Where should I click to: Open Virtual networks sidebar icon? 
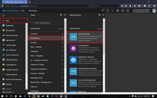[x=3, y=75]
